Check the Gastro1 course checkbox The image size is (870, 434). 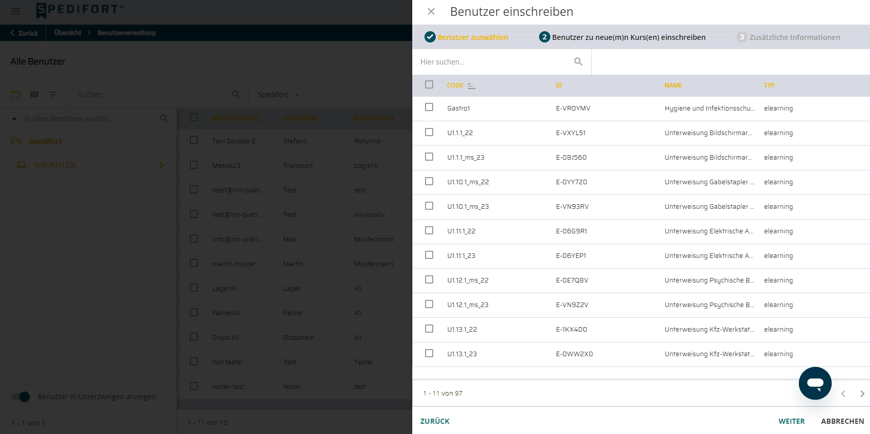[x=429, y=107]
